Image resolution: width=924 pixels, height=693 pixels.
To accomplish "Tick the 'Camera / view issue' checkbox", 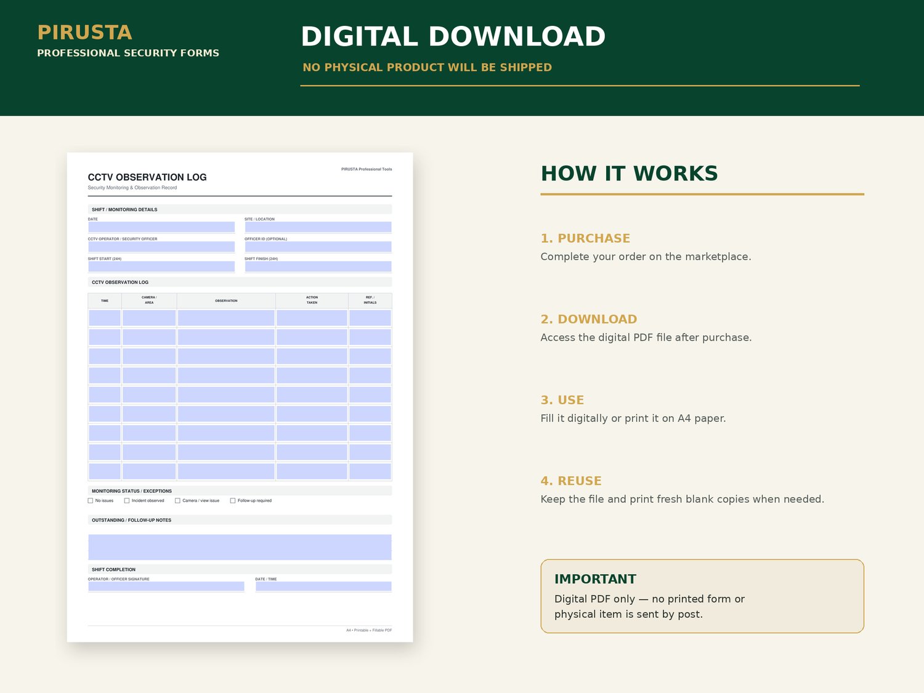I will tap(177, 501).
